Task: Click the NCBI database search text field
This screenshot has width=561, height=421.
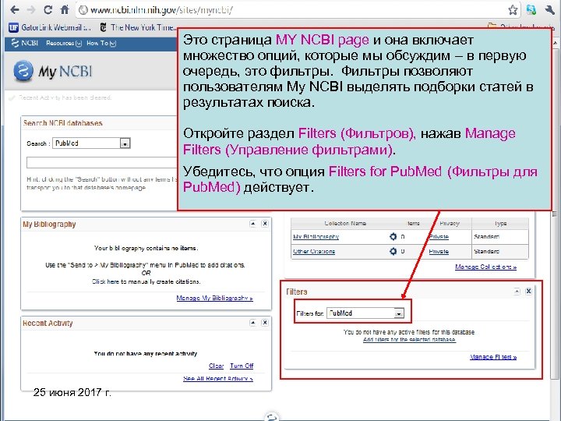Action: click(102, 162)
